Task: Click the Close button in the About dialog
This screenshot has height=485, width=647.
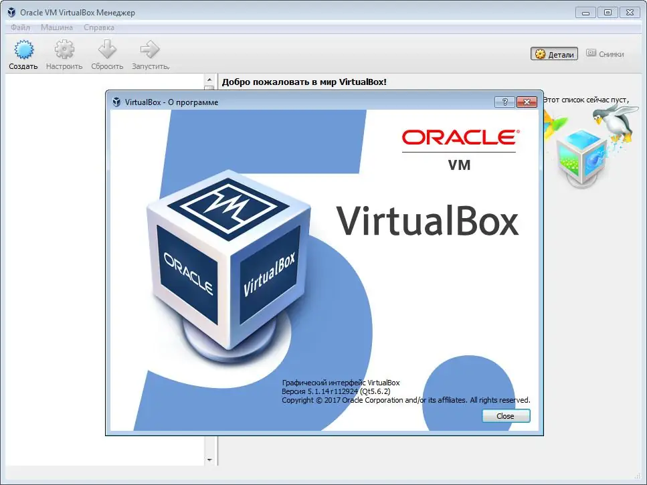Action: coord(506,415)
